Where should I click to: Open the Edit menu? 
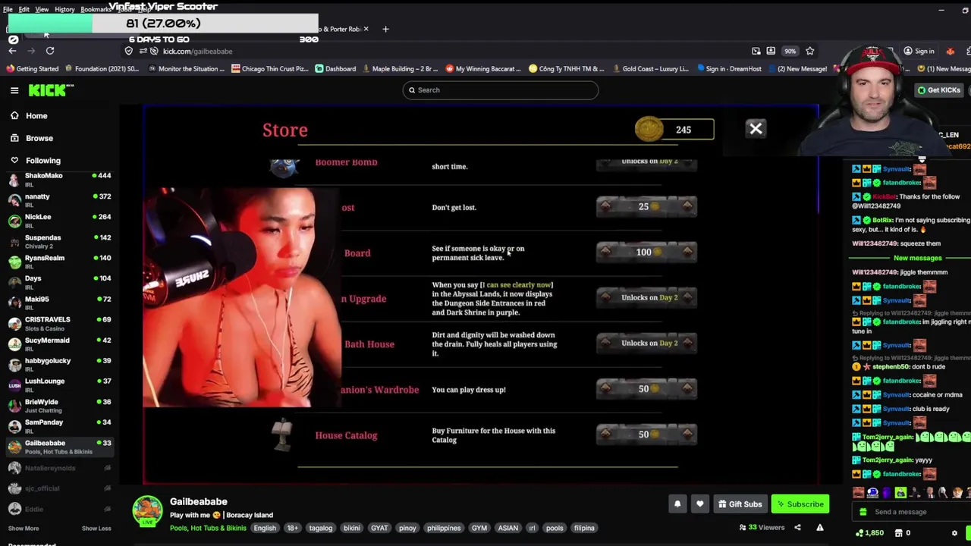24,9
